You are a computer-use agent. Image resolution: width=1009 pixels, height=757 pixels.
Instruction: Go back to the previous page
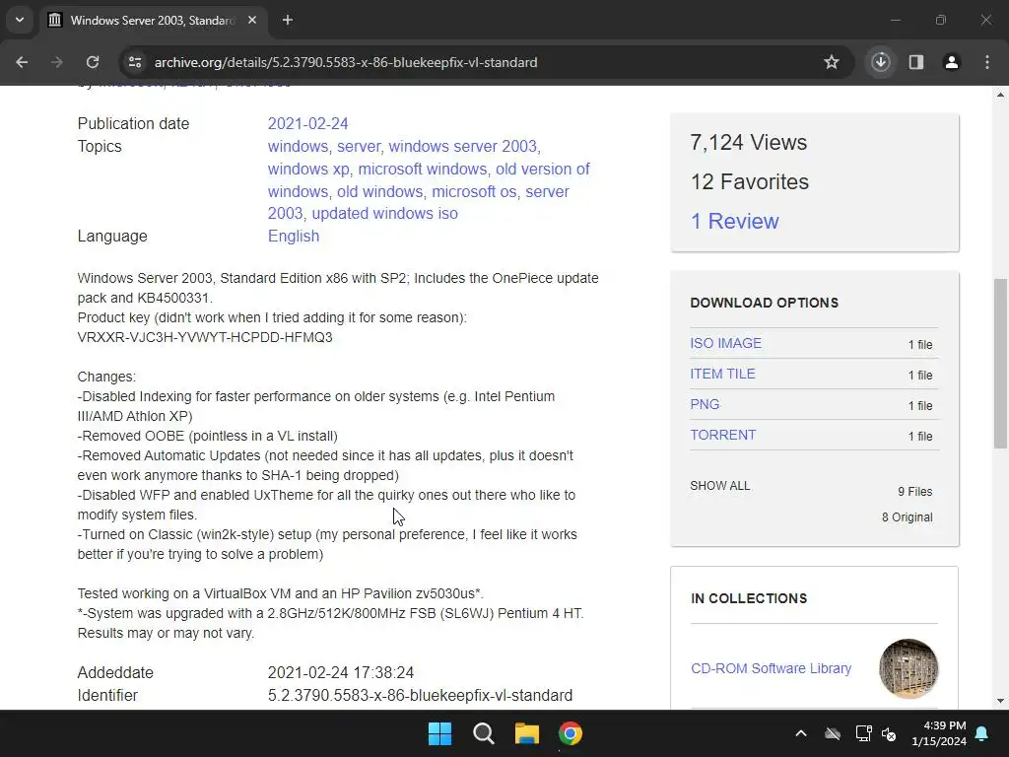tap(22, 62)
